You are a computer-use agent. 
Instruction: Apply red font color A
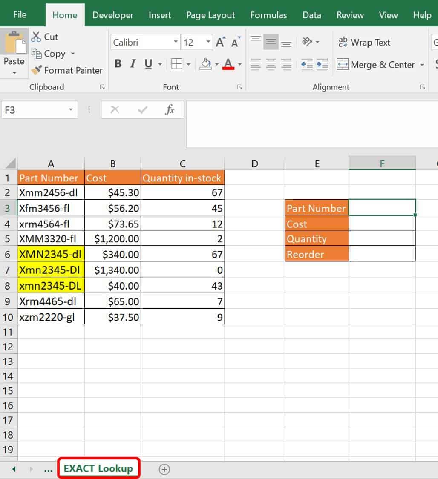[228, 64]
